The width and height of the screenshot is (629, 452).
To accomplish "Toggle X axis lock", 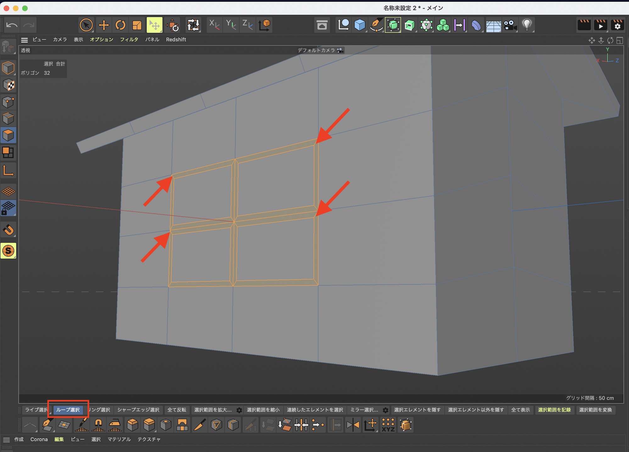I will [214, 25].
